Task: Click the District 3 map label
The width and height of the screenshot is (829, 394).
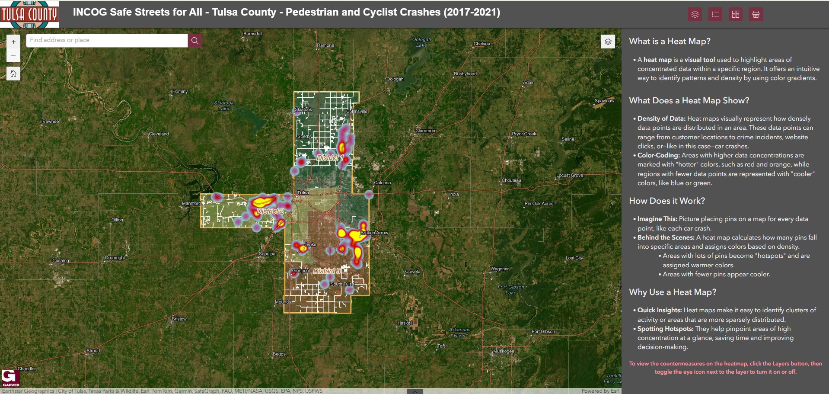Action: (327, 271)
